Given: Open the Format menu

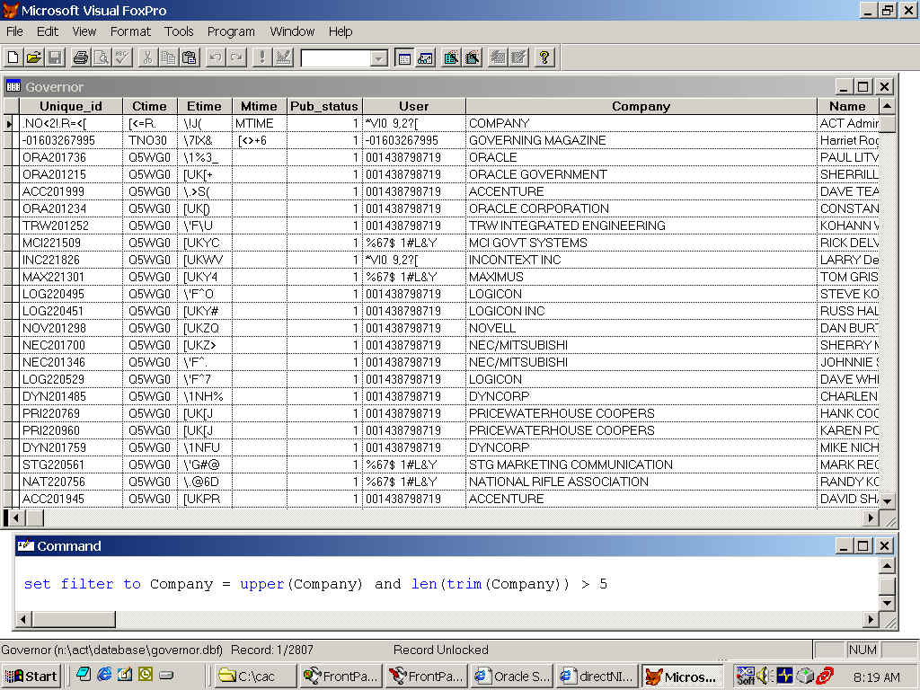Looking at the screenshot, I should [130, 31].
